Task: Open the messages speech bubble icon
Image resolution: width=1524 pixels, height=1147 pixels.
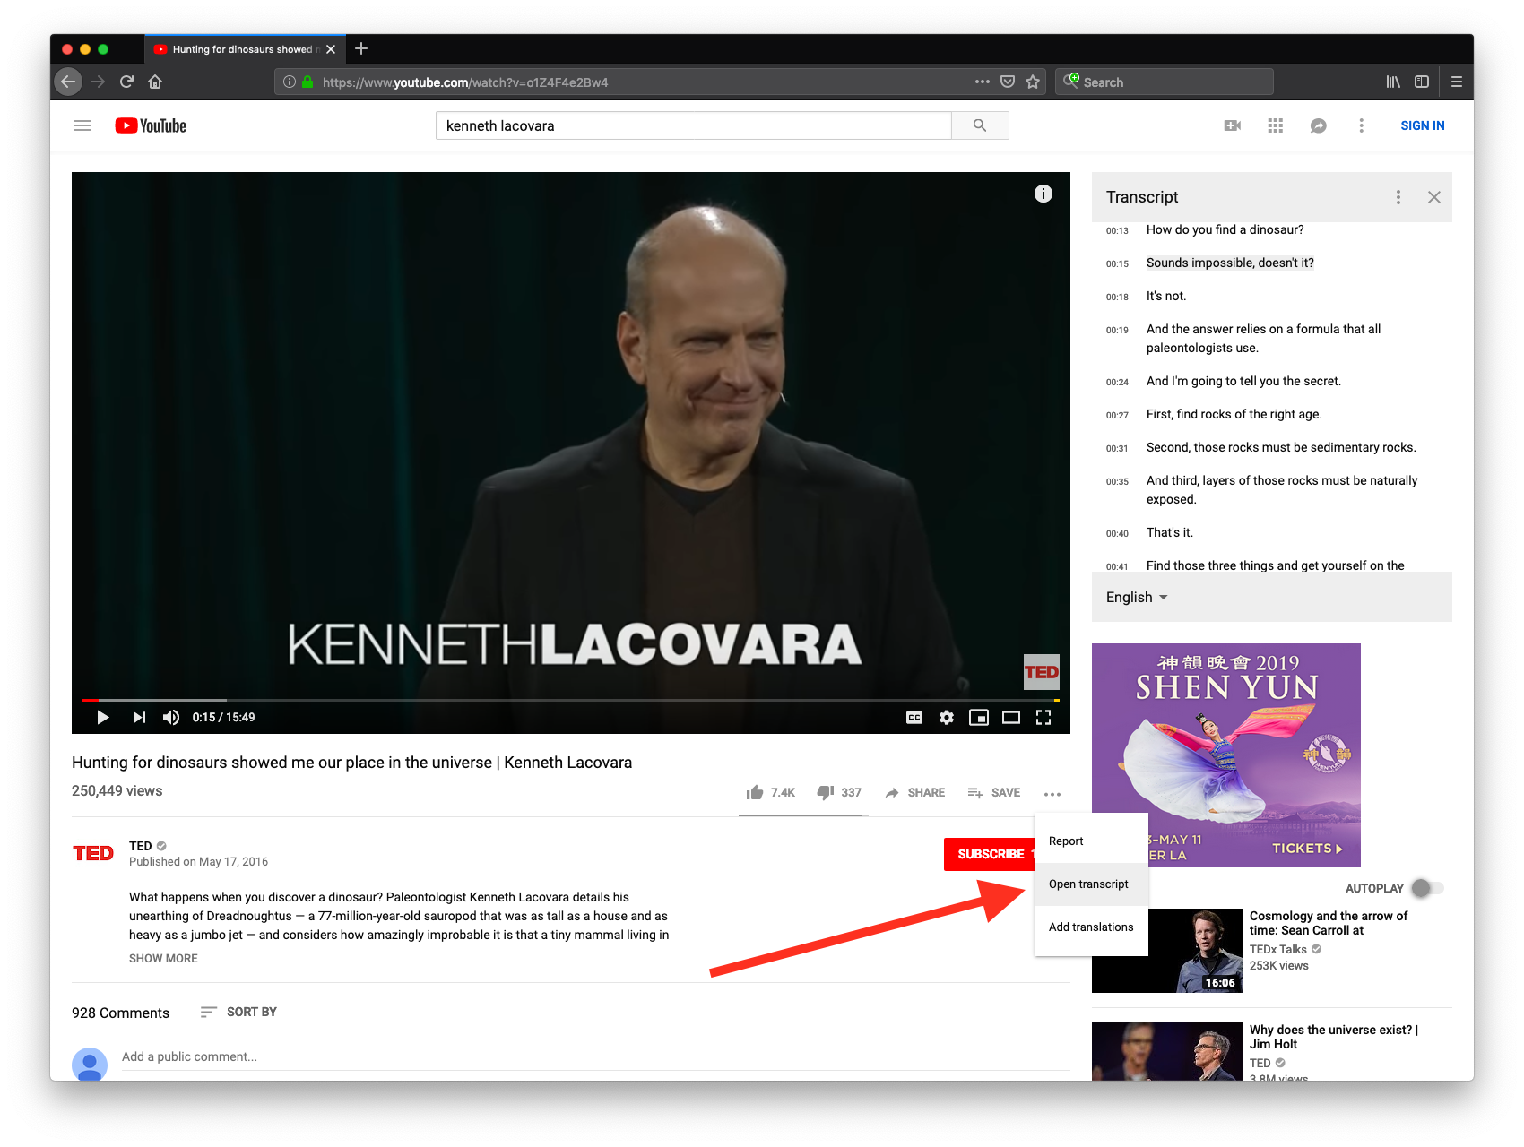Action: 1319,125
